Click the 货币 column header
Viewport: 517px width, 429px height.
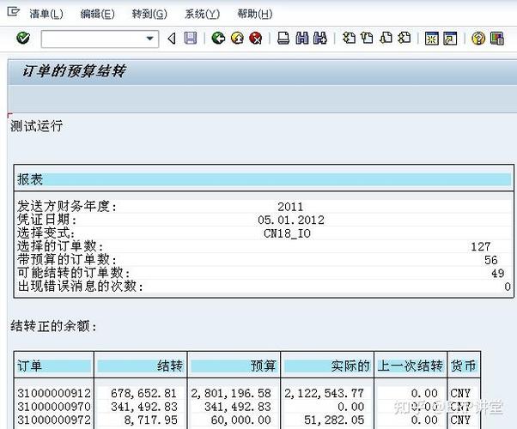[x=464, y=366]
